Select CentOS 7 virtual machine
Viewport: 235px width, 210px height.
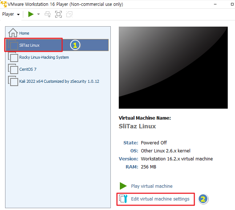coord(57,69)
